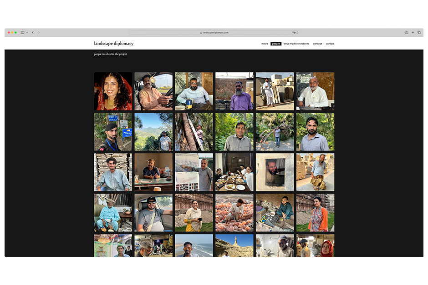
Task: Open photo of man at ocean coastline
Action: click(194, 245)
